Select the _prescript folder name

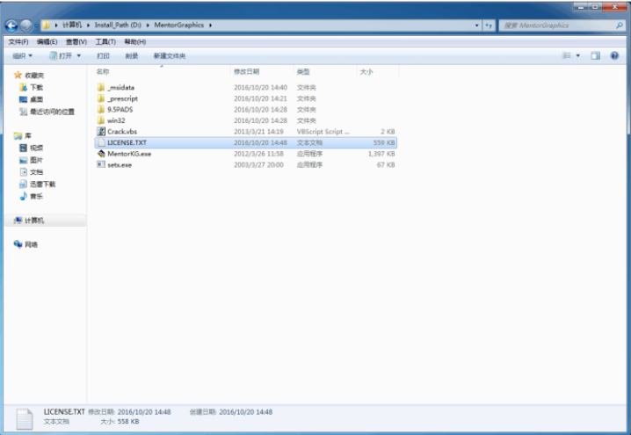click(122, 98)
